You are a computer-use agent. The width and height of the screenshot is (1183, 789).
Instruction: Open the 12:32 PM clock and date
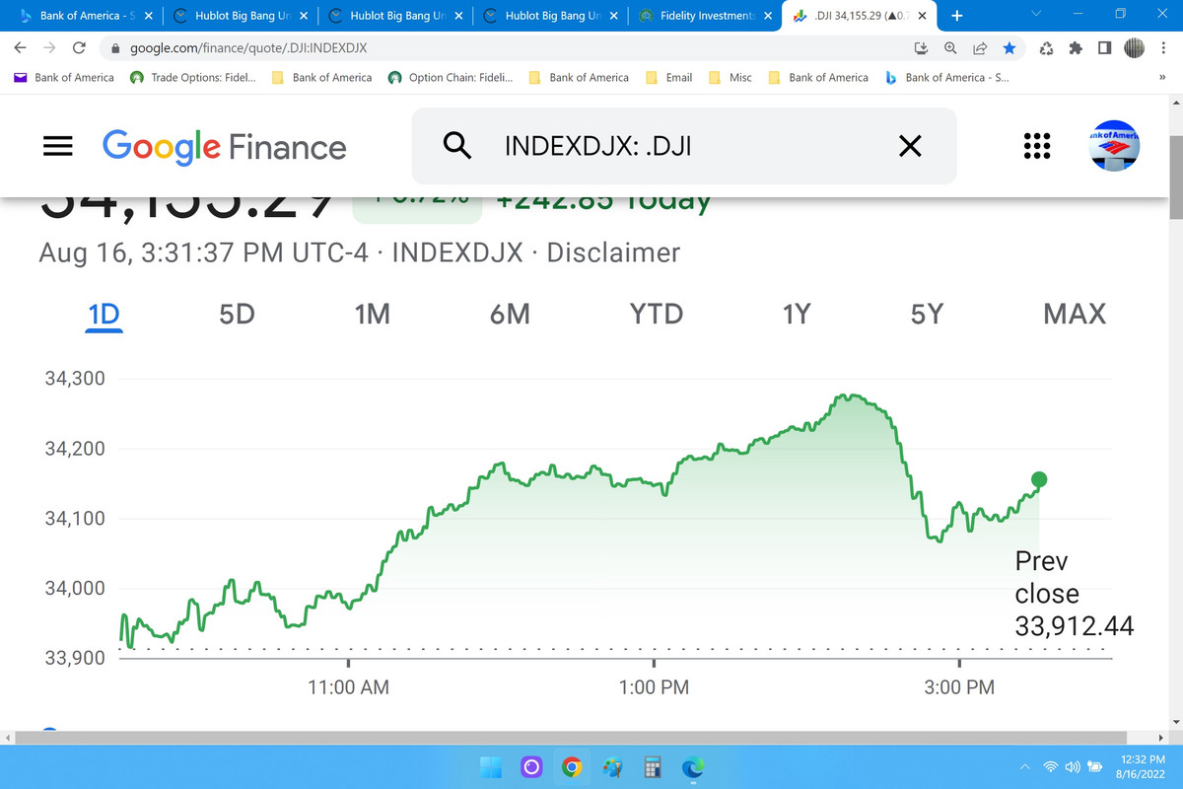[1143, 766]
